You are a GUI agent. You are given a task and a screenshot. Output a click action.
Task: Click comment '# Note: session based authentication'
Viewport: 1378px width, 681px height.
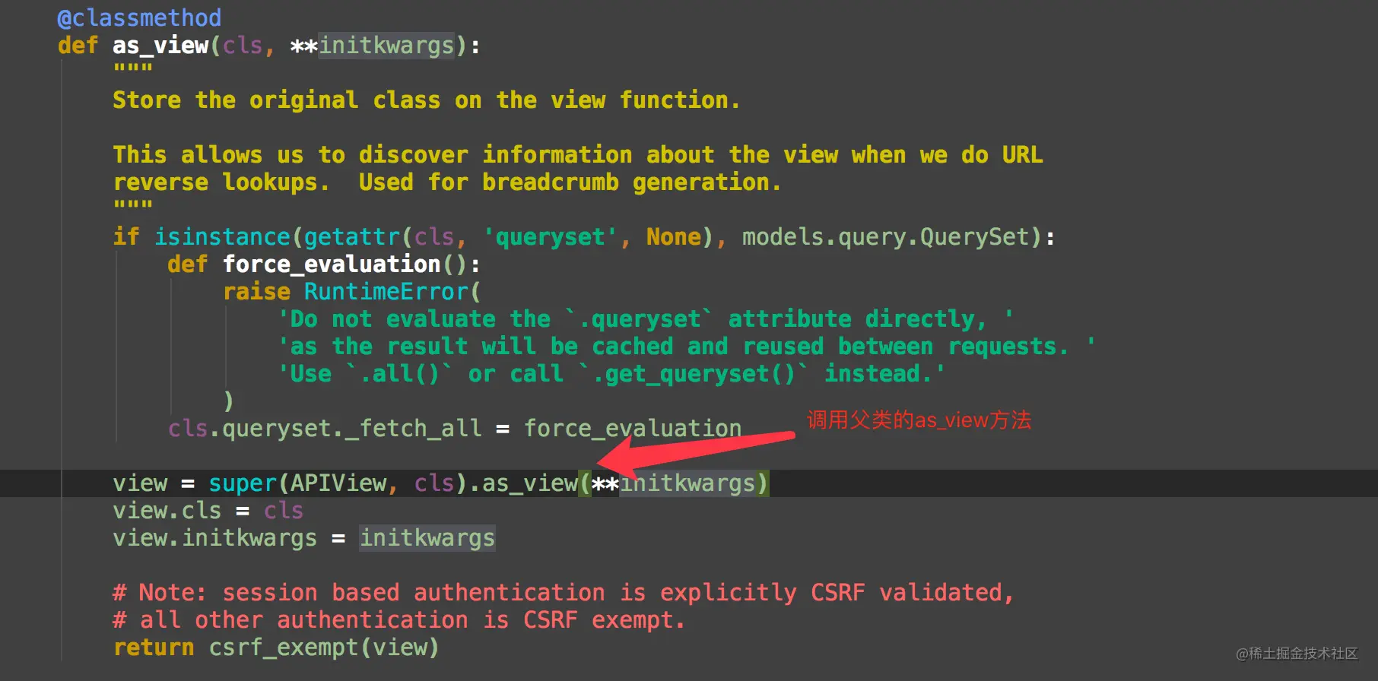click(x=564, y=593)
